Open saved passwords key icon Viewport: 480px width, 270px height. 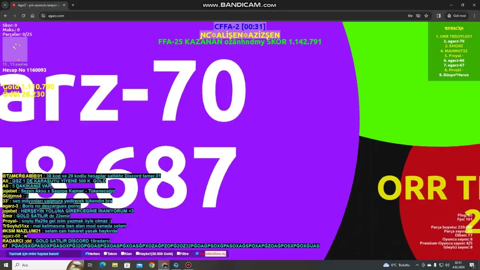410,16
